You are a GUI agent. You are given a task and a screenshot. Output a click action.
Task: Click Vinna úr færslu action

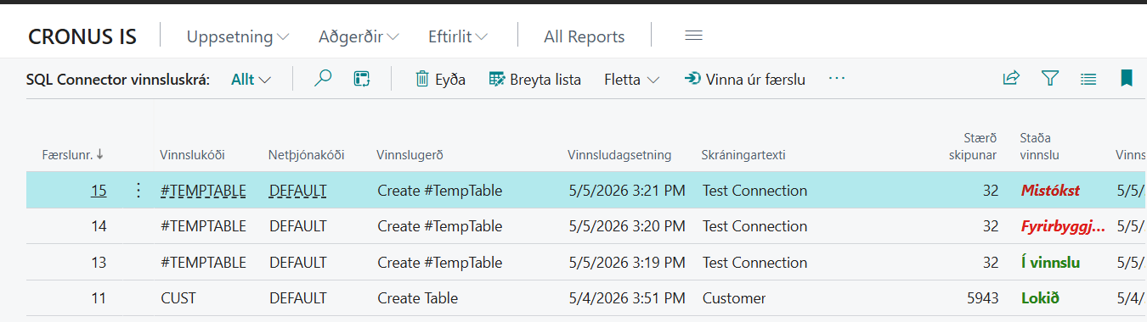pos(745,80)
